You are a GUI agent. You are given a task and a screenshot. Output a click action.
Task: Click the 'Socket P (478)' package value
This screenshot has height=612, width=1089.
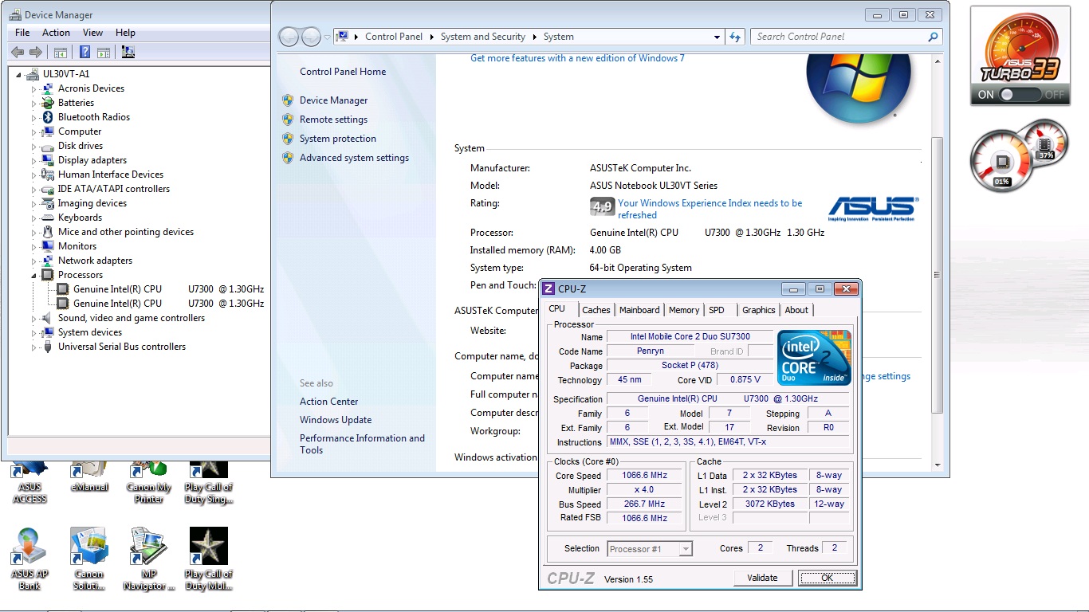coord(690,366)
